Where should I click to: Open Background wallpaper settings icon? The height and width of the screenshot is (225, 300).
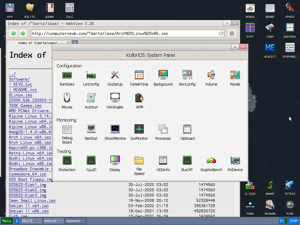(163, 75)
